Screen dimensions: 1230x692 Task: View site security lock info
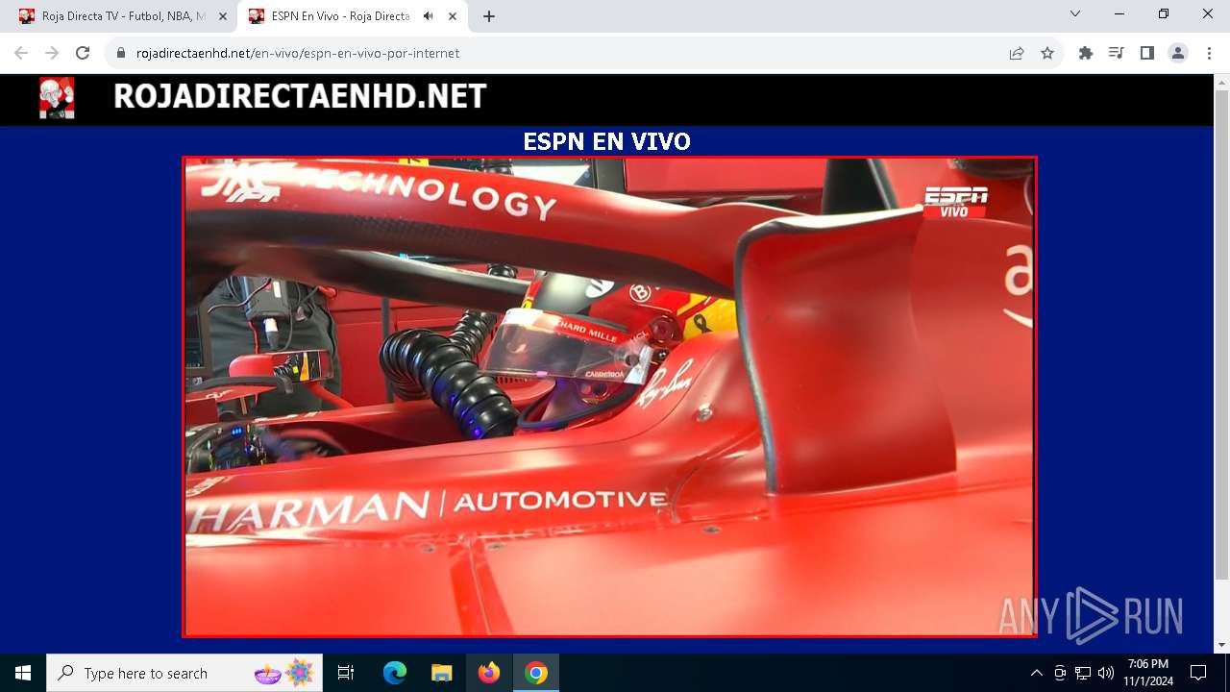[121, 53]
